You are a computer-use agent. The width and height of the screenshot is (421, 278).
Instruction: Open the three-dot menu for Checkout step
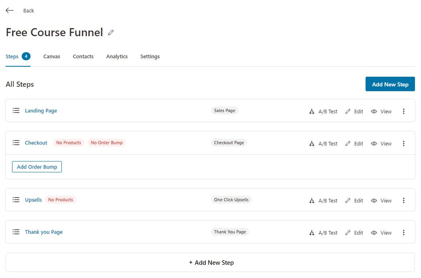coord(404,143)
